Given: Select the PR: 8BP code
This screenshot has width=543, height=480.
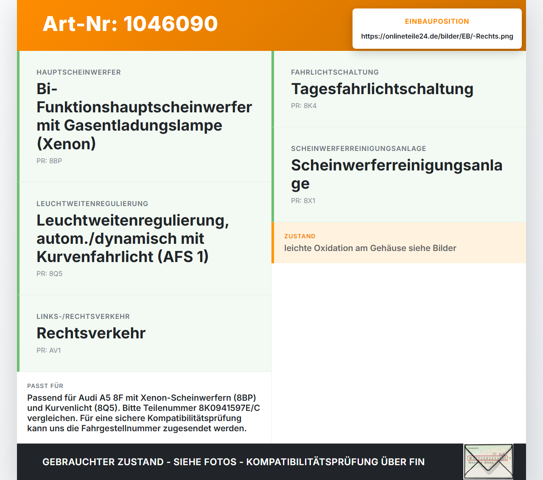Looking at the screenshot, I should click(x=49, y=161).
